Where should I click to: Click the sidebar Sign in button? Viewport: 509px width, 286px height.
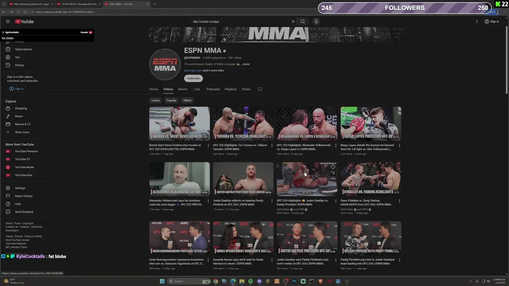[16, 89]
